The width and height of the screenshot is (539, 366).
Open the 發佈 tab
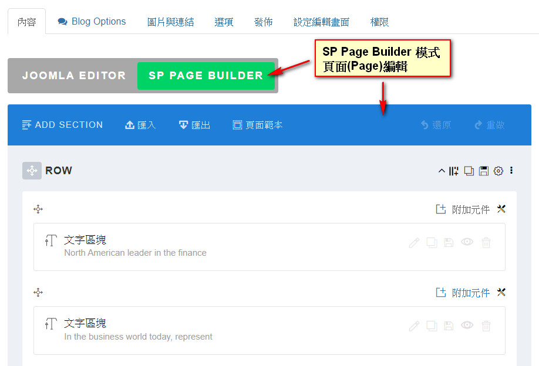coord(263,22)
